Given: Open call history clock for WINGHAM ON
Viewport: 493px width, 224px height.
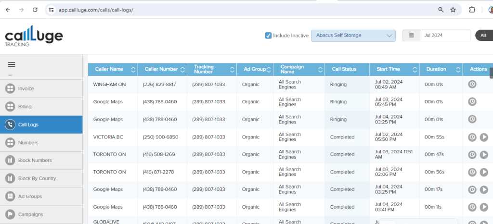Looking at the screenshot, I should (472, 84).
